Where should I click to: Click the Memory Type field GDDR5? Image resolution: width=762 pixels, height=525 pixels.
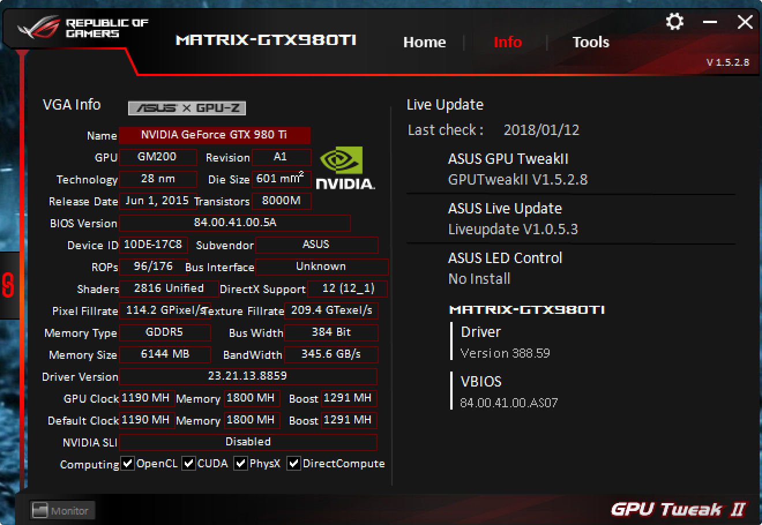tap(165, 332)
